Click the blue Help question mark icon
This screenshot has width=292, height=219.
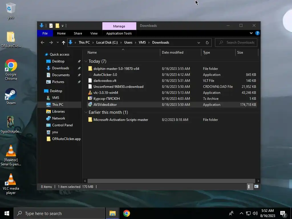tap(257, 33)
